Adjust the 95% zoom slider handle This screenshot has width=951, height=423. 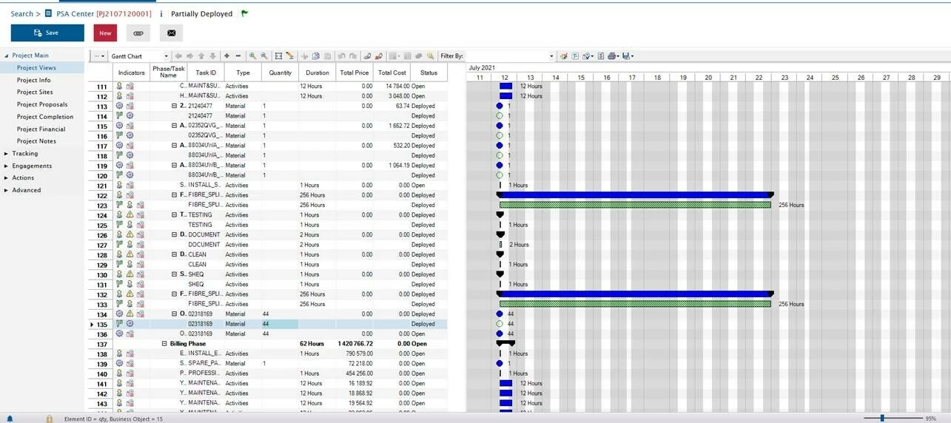881,419
